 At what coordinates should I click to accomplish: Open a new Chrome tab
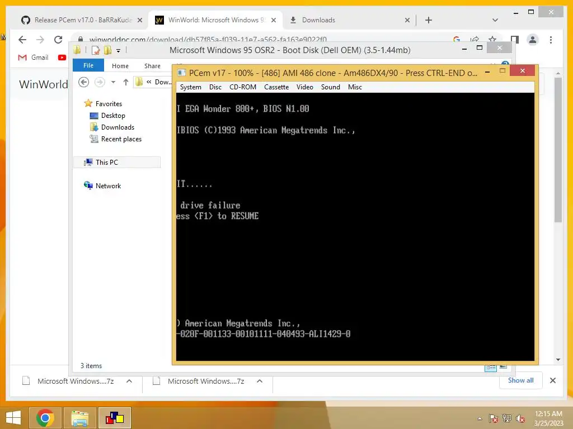pyautogui.click(x=429, y=20)
